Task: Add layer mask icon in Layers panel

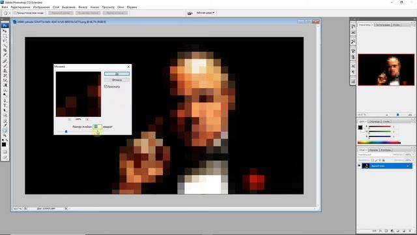Action: click(386, 230)
